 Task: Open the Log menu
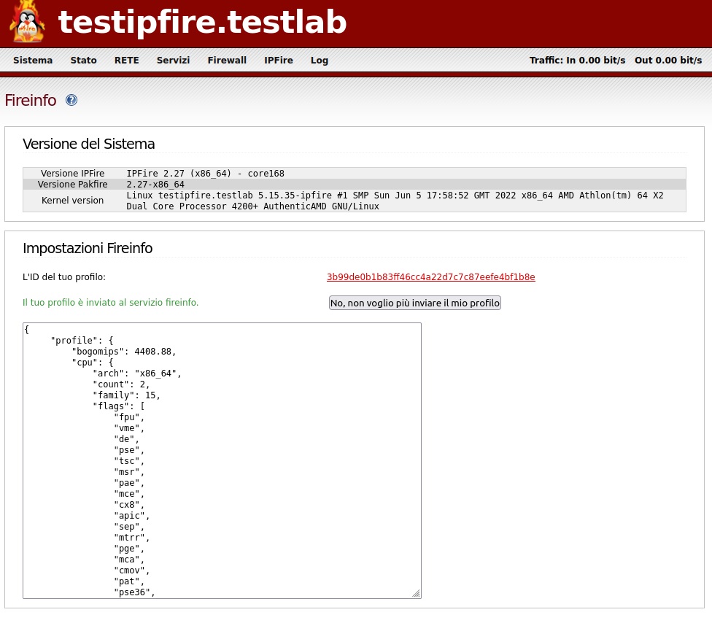pos(320,61)
